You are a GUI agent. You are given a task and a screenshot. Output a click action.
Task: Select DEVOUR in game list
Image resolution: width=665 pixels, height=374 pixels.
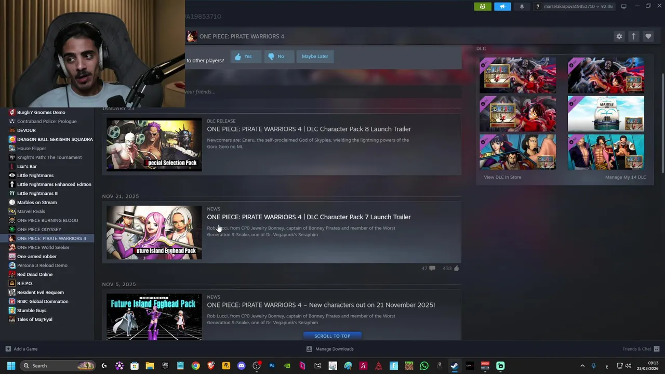(26, 130)
